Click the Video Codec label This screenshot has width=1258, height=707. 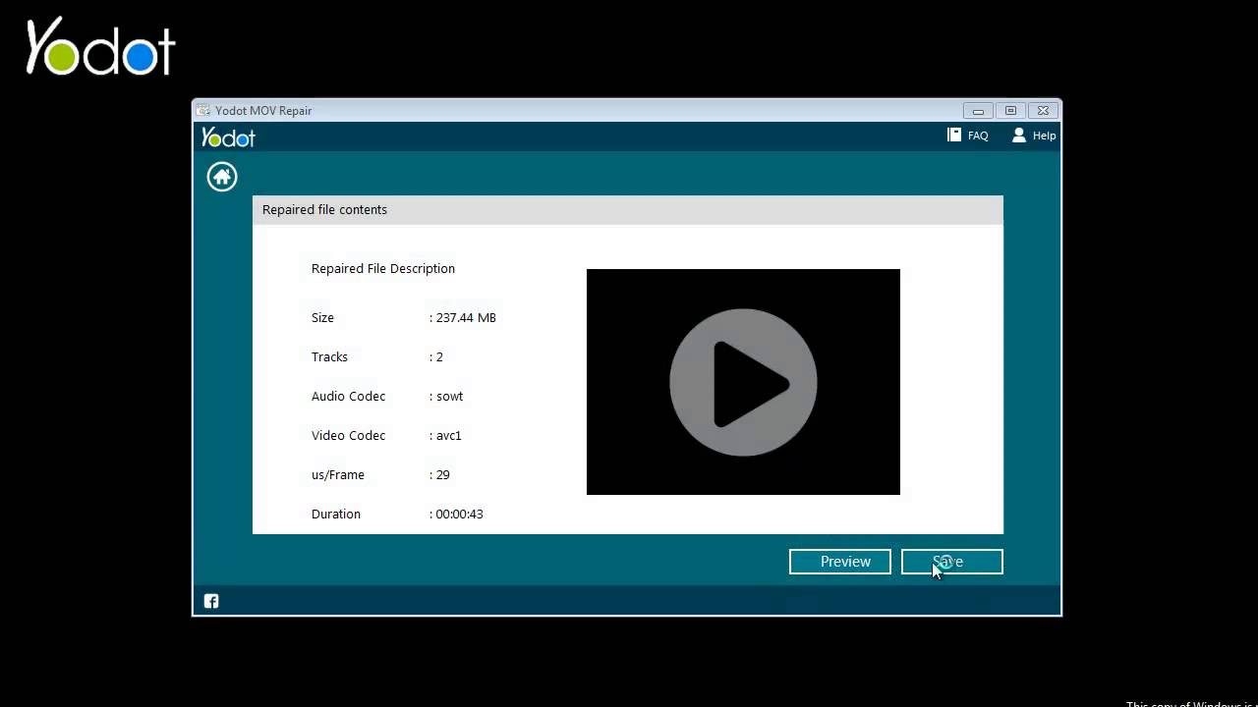(348, 435)
